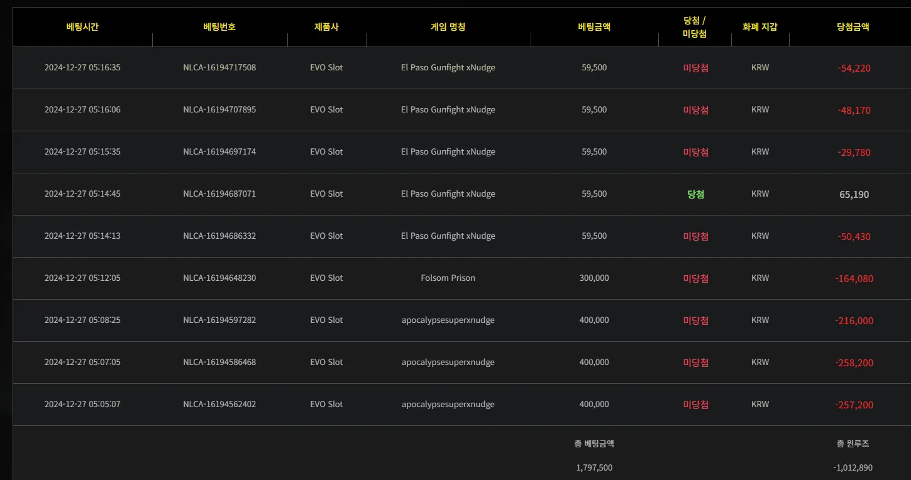Click El Paso Gunfight xNudge in 05:16:35 row
Screen dimensions: 911x480
448,68
